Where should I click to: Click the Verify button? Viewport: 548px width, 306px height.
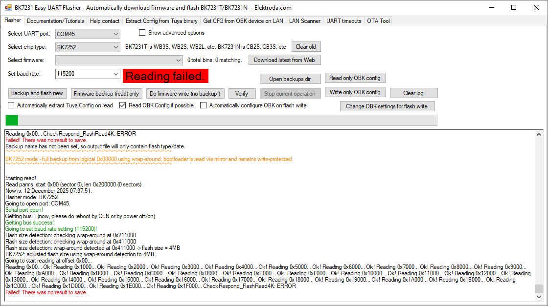[242, 93]
